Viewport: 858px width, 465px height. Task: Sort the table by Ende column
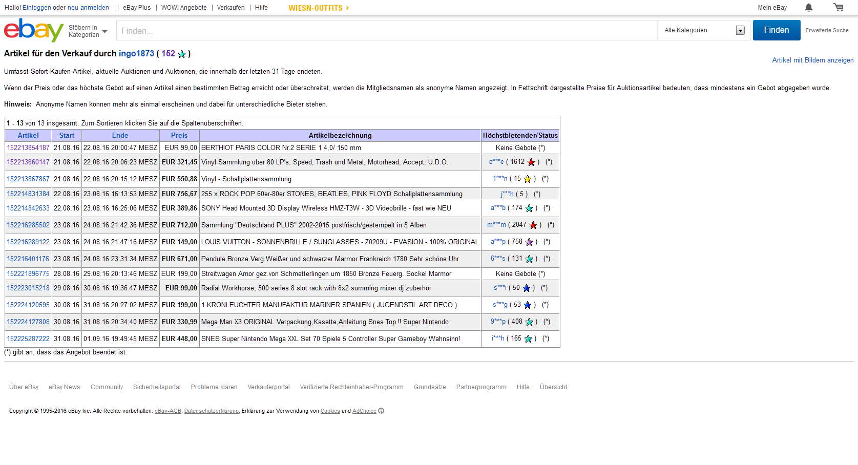pyautogui.click(x=120, y=136)
